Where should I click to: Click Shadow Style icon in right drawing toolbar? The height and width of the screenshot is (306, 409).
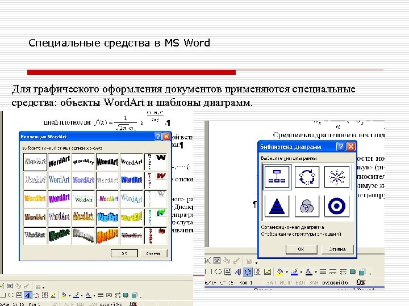[353, 271]
